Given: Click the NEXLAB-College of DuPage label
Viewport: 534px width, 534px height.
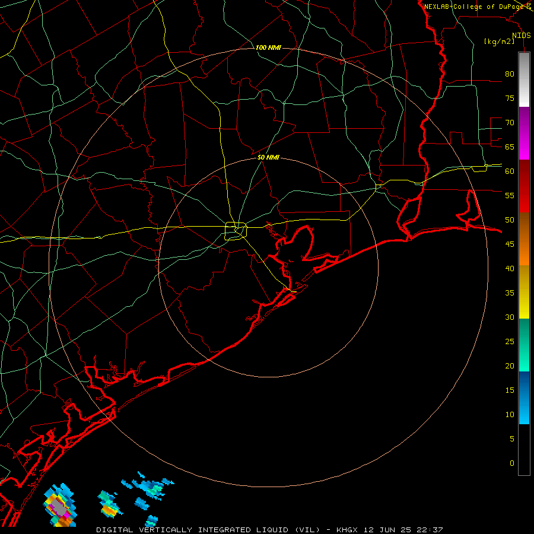Looking at the screenshot, I should (x=475, y=7).
